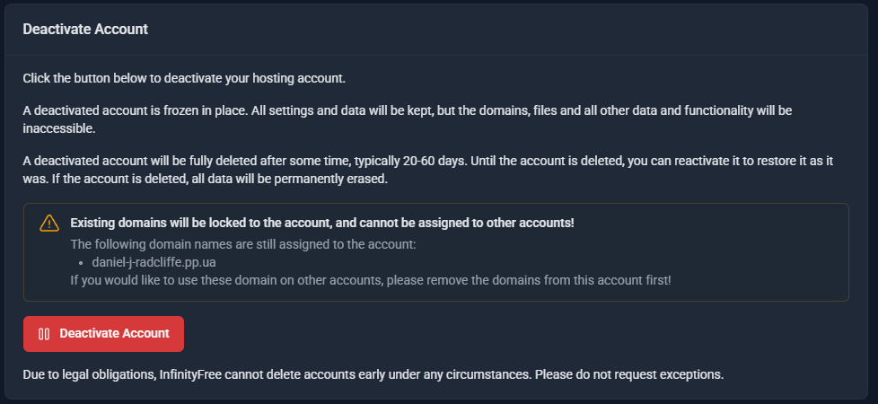Screen dimensions: 878x404
Task: Select the Deactivate Account panel heading
Action: (x=85, y=29)
